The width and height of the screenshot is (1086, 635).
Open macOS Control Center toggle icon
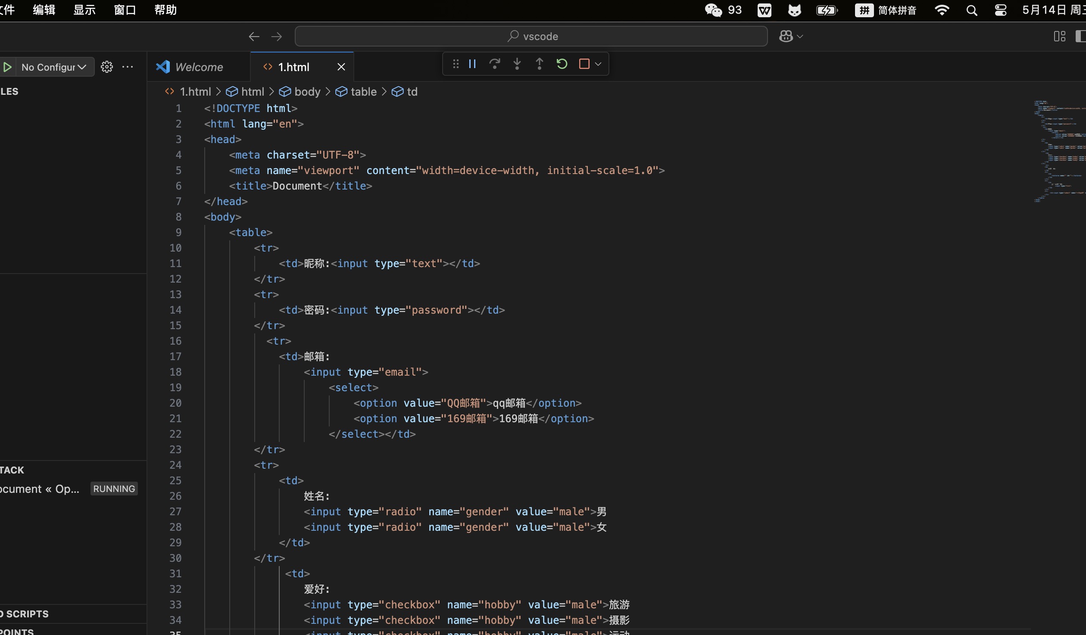(x=1000, y=10)
